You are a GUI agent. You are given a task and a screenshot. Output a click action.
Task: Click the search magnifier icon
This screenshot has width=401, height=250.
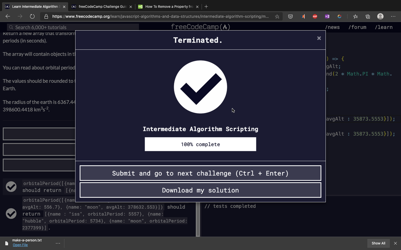pos(11,27)
